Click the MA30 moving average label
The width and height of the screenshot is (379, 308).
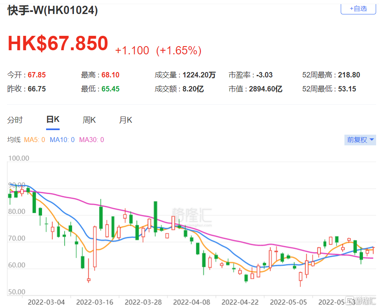[92, 140]
